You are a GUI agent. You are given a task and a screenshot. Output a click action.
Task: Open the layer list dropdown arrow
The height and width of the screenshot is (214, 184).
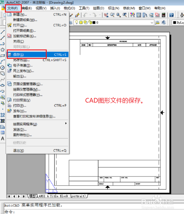(x=152, y=23)
